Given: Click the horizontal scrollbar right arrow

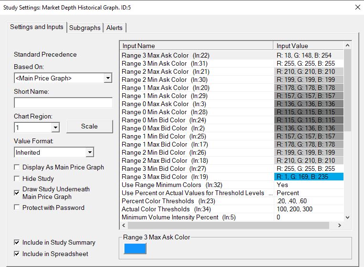Looking at the screenshot, I should tap(339, 225).
